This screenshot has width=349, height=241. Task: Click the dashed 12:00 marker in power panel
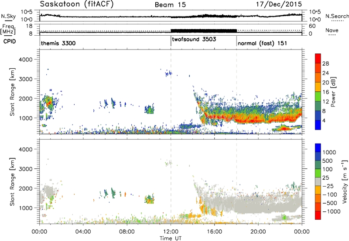tap(171, 92)
